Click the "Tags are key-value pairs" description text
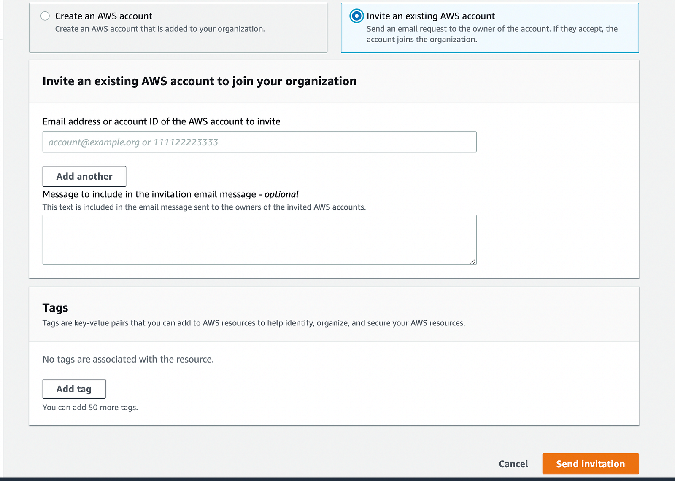The width and height of the screenshot is (675, 481). pos(254,323)
